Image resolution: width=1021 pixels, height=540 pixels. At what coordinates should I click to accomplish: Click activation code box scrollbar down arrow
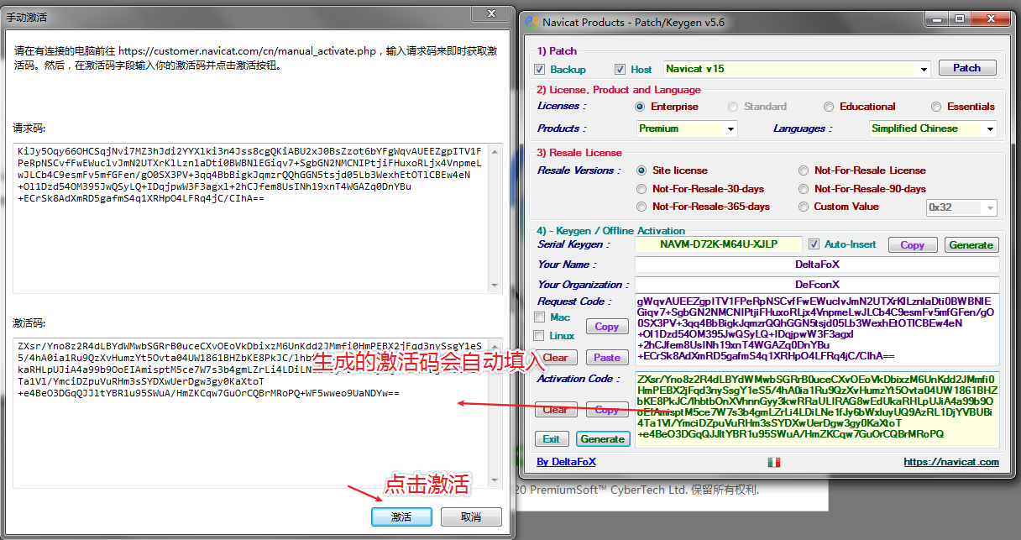[x=495, y=480]
